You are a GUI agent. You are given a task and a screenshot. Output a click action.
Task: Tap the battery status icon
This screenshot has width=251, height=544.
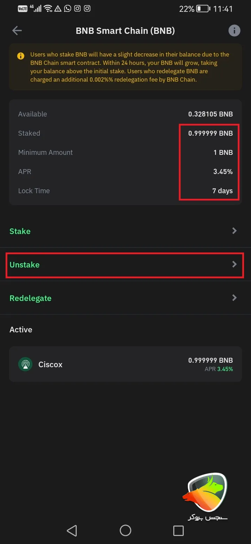click(203, 9)
